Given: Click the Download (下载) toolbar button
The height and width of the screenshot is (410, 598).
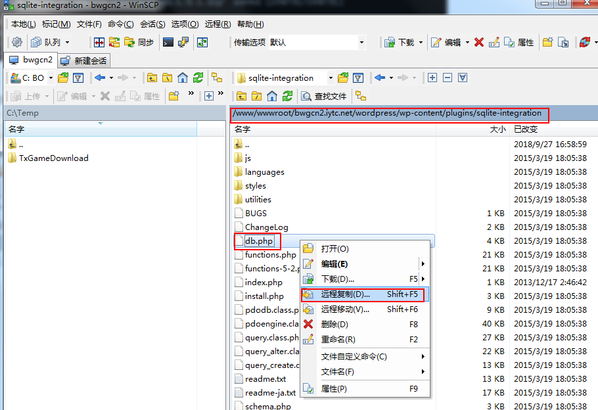Looking at the screenshot, I should (x=400, y=42).
